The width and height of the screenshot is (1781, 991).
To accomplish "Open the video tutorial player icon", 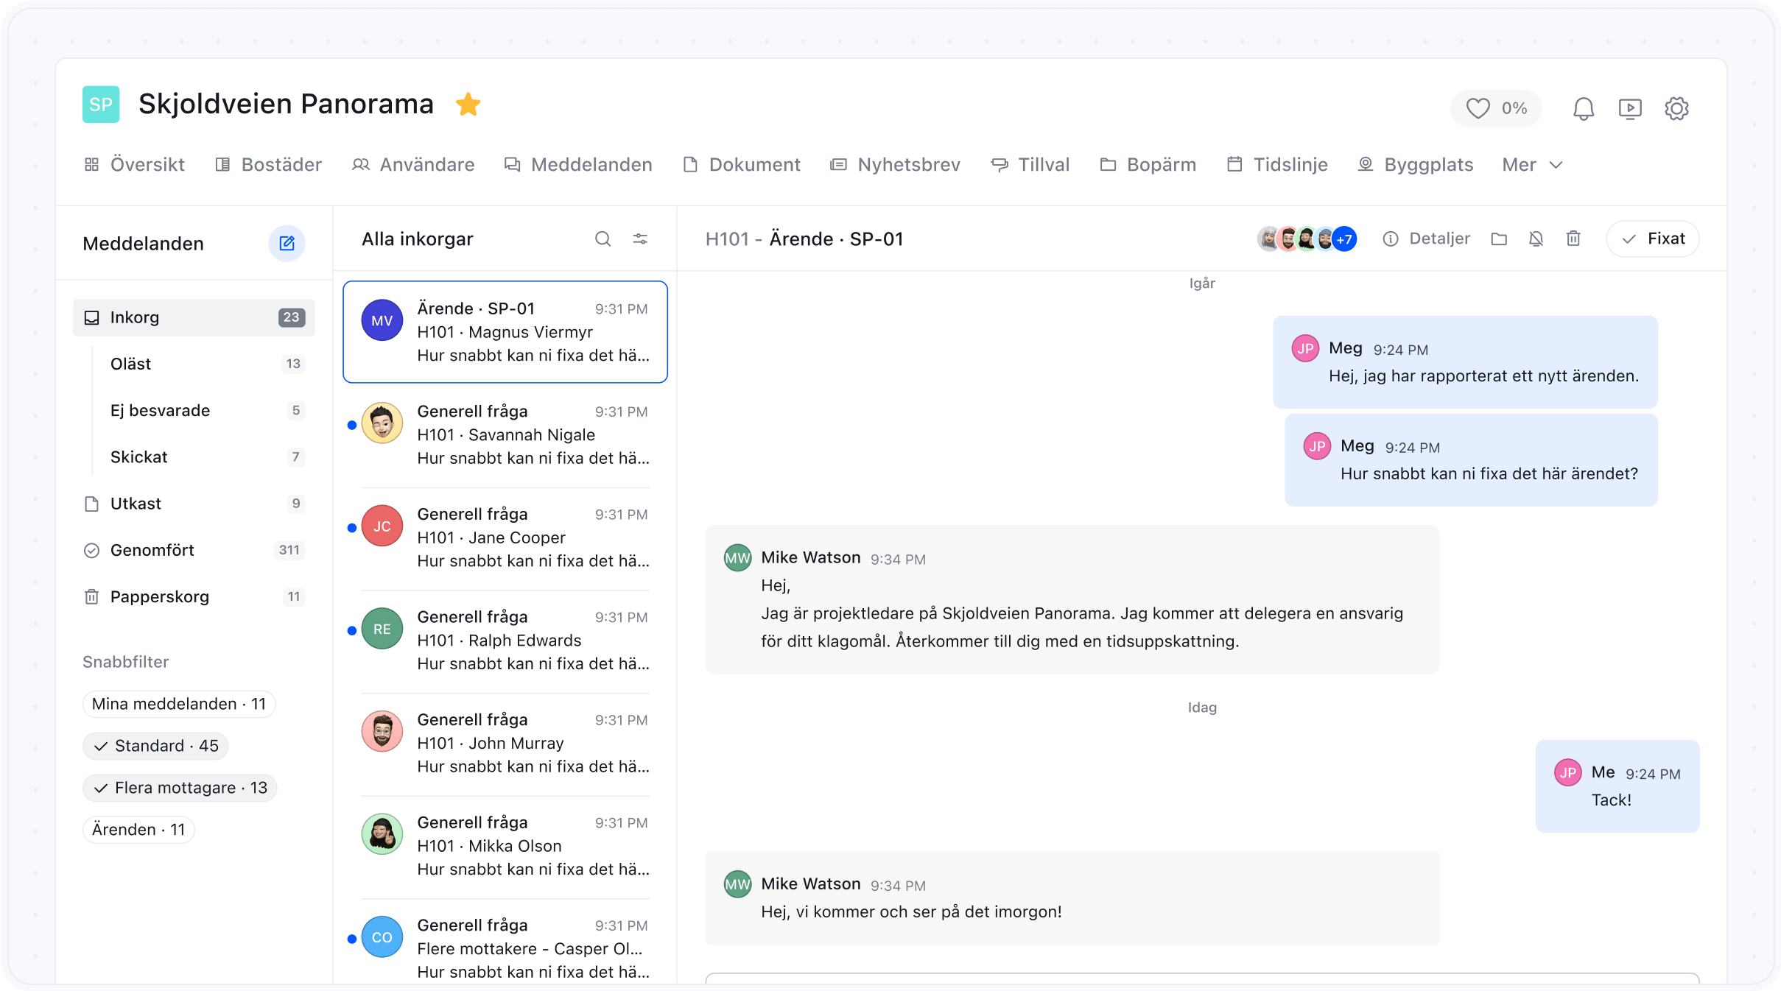I will [1630, 109].
